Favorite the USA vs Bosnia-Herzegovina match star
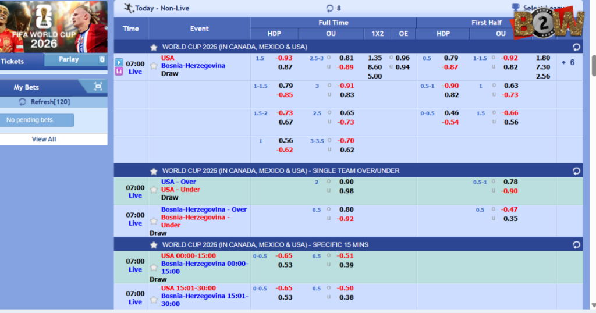This screenshot has width=596, height=313. (154, 66)
